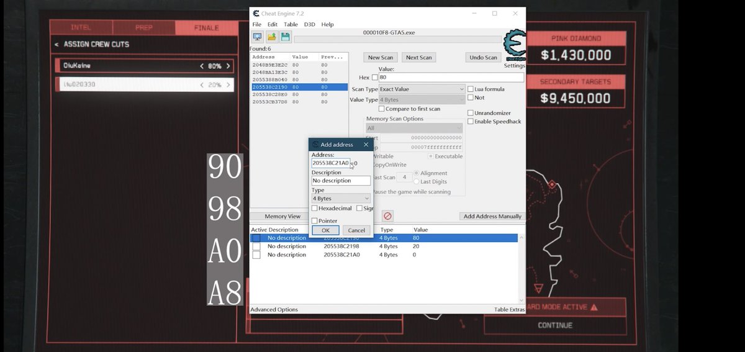Open the Table menu
745x352 pixels.
(291, 24)
